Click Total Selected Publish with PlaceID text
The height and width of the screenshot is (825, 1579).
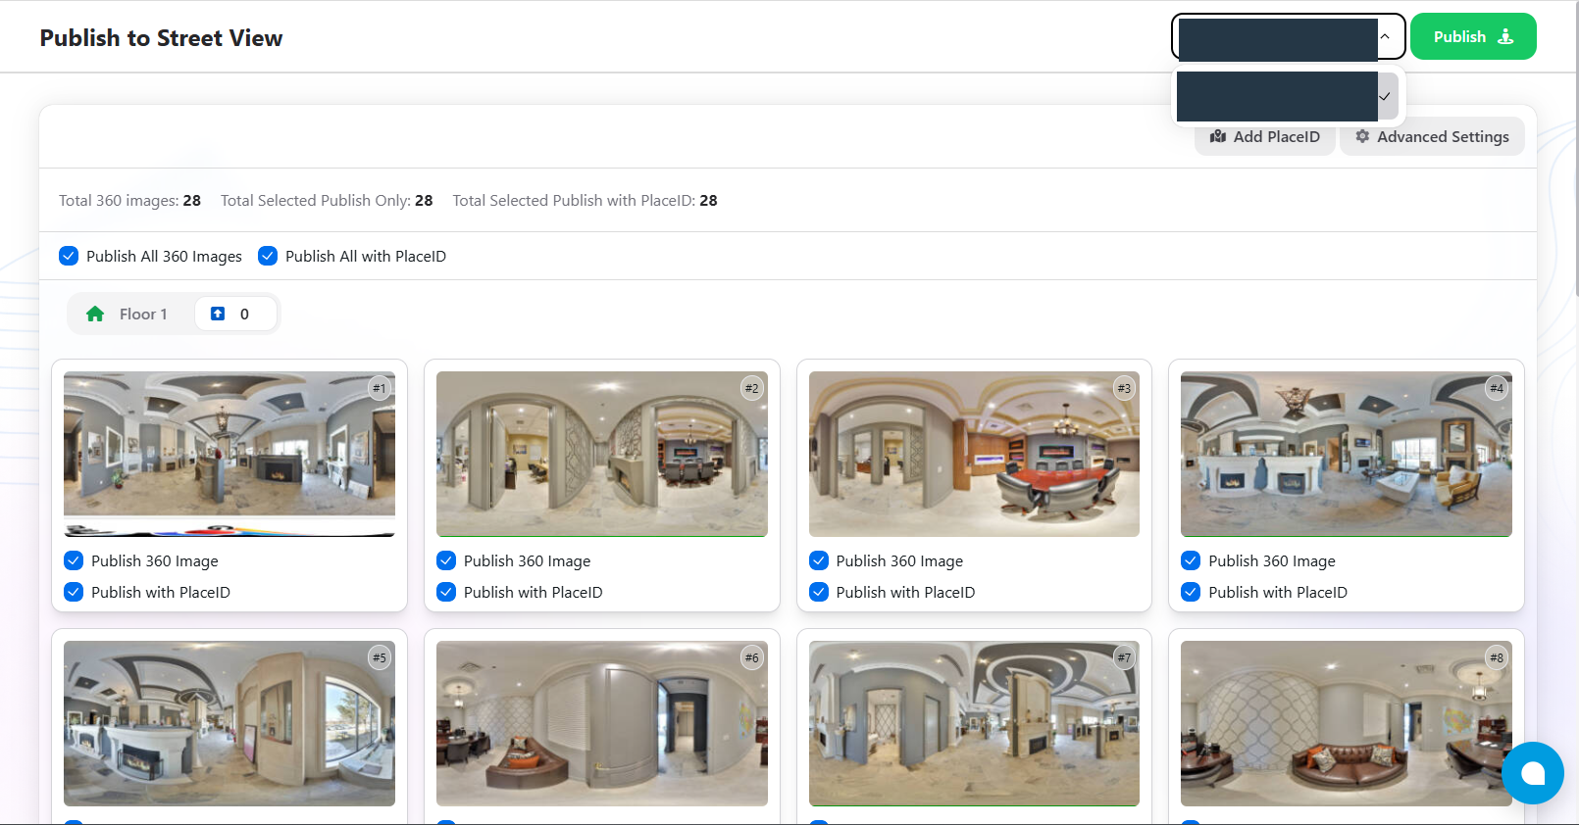[x=585, y=200]
